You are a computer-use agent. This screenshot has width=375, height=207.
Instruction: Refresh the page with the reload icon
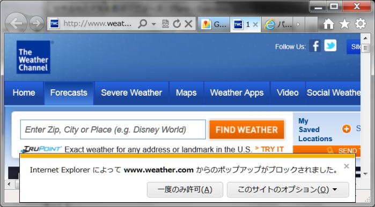tap(177, 24)
